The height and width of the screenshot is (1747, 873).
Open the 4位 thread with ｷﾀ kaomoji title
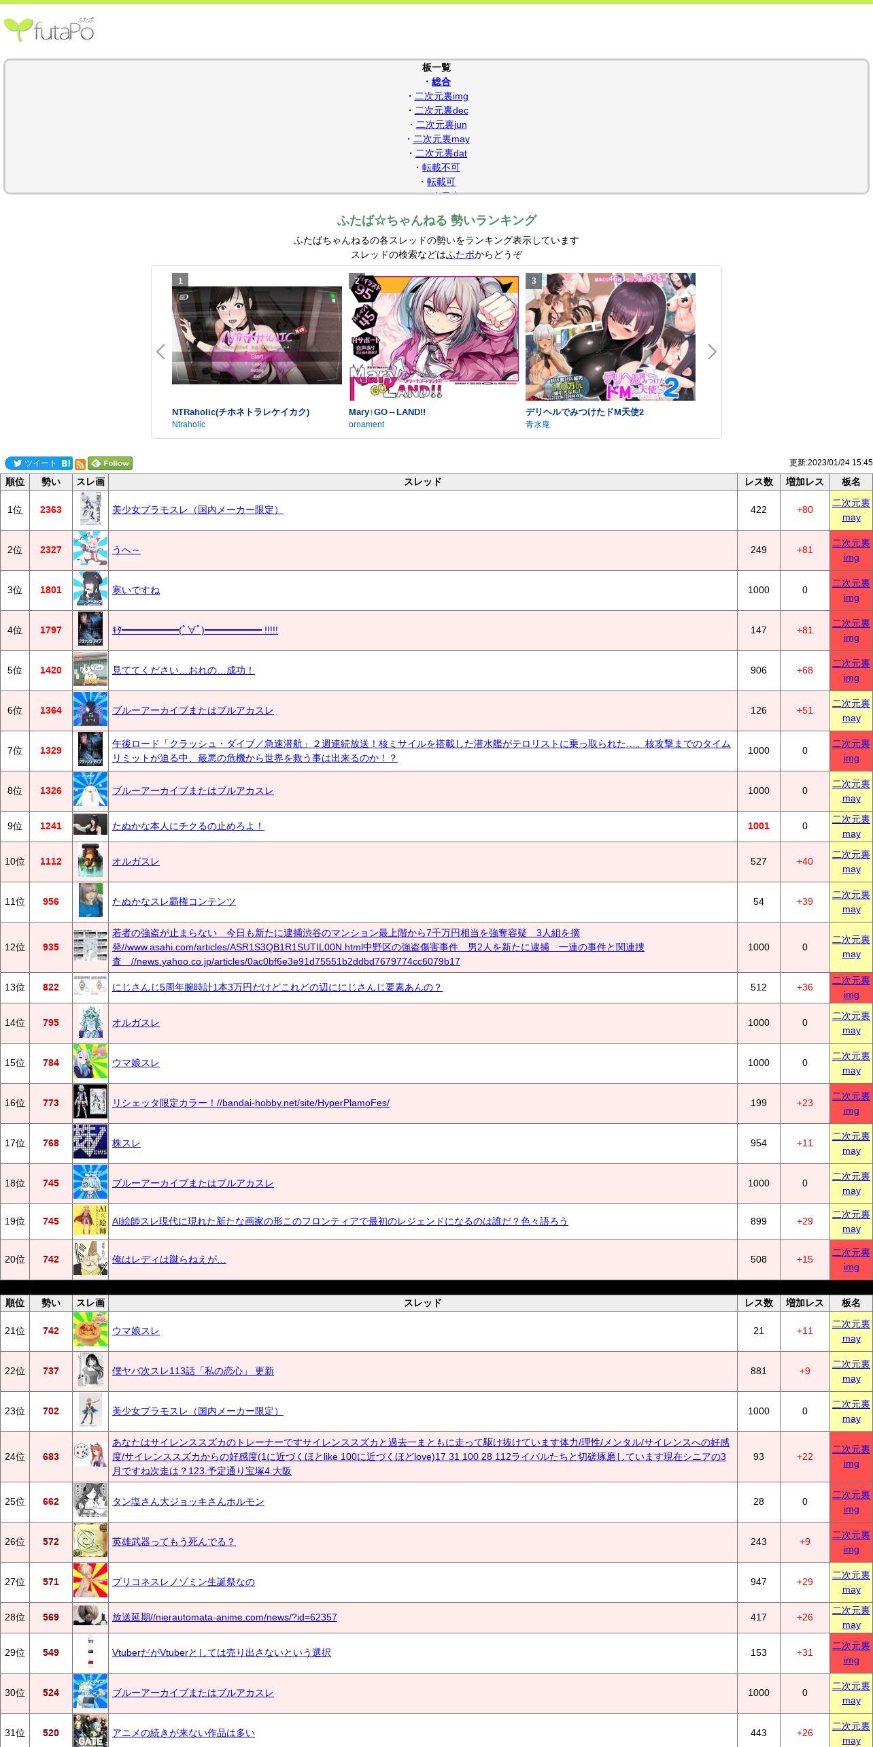click(195, 630)
